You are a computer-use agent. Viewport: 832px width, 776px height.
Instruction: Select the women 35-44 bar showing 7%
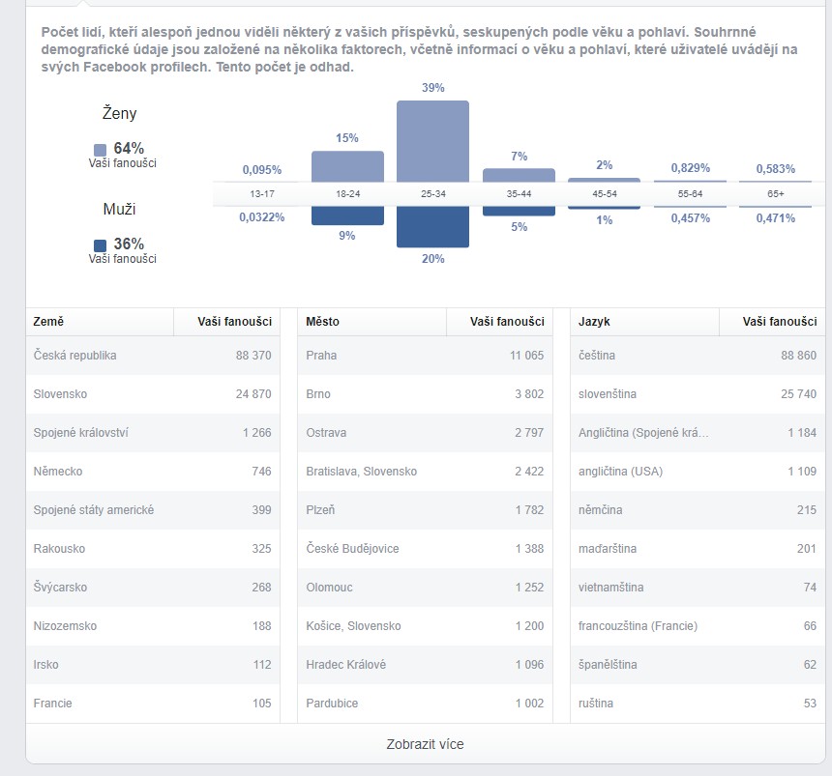[519, 176]
